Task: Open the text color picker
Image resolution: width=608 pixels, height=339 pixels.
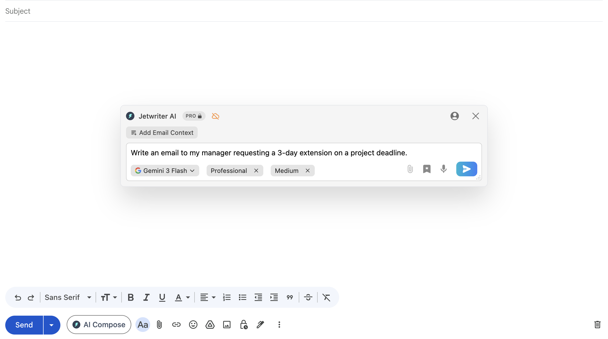Action: tap(182, 298)
